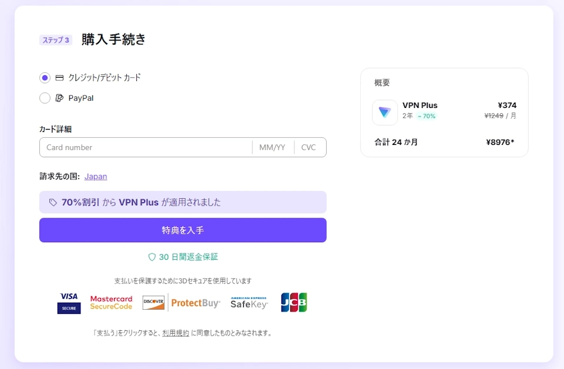This screenshot has width=564, height=369.
Task: Click the Discover ProtectBuy badge
Action: pos(153,302)
